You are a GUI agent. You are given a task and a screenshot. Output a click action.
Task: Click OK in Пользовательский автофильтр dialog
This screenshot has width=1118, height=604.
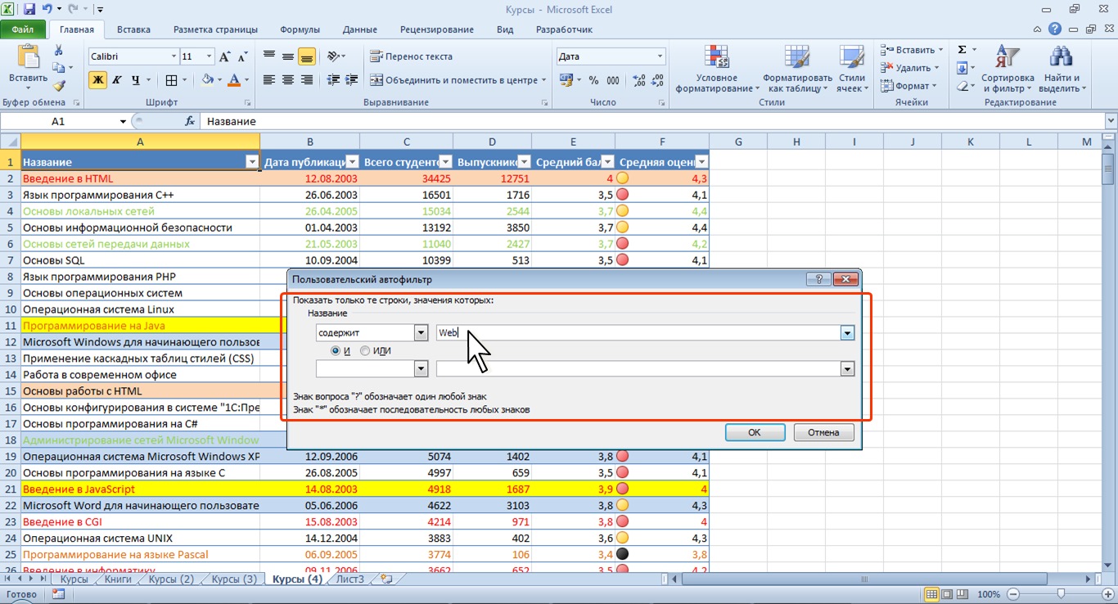pos(755,432)
